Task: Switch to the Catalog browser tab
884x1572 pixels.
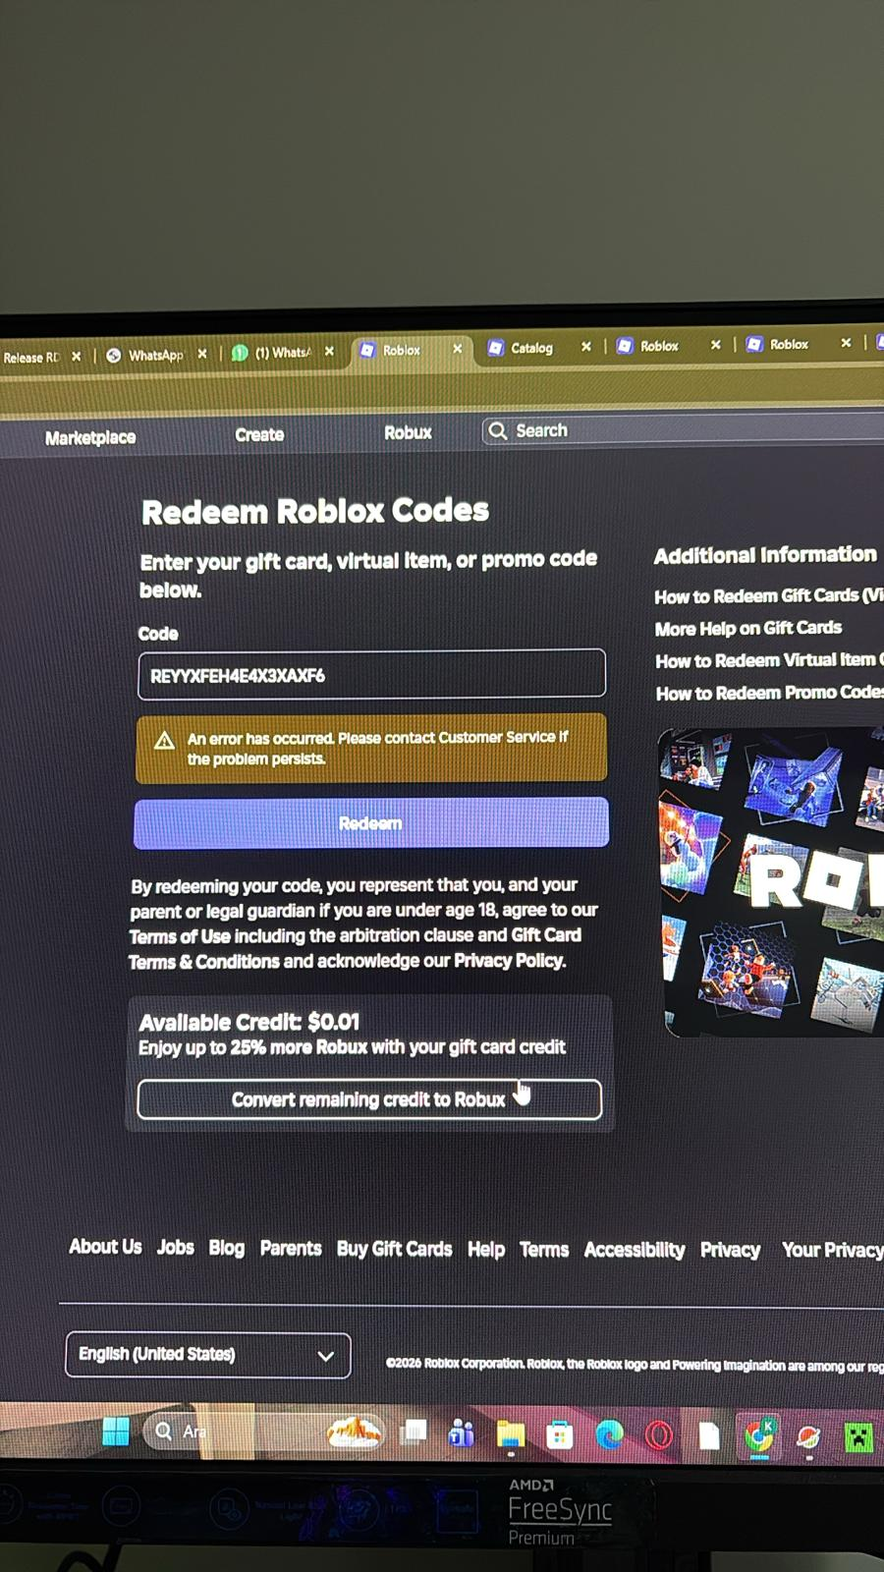Action: coord(532,348)
